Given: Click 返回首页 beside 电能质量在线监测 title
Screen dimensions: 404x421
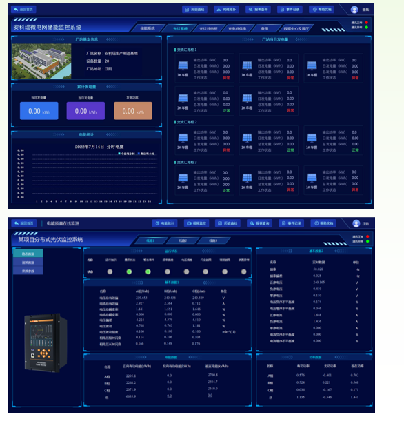Looking at the screenshot, I should click(x=24, y=223).
